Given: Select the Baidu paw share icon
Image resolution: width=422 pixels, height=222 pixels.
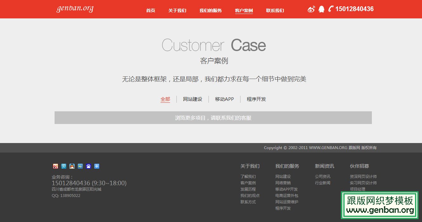Looking at the screenshot, I should coord(88,166).
